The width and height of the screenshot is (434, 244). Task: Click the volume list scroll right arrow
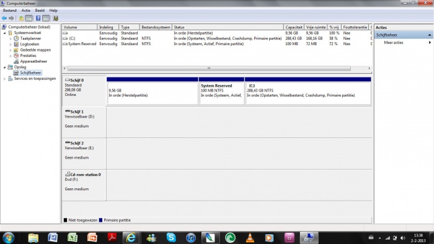[x=369, y=68]
